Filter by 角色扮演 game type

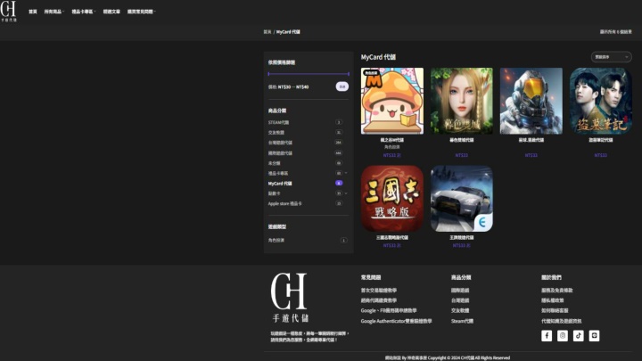tap(276, 241)
